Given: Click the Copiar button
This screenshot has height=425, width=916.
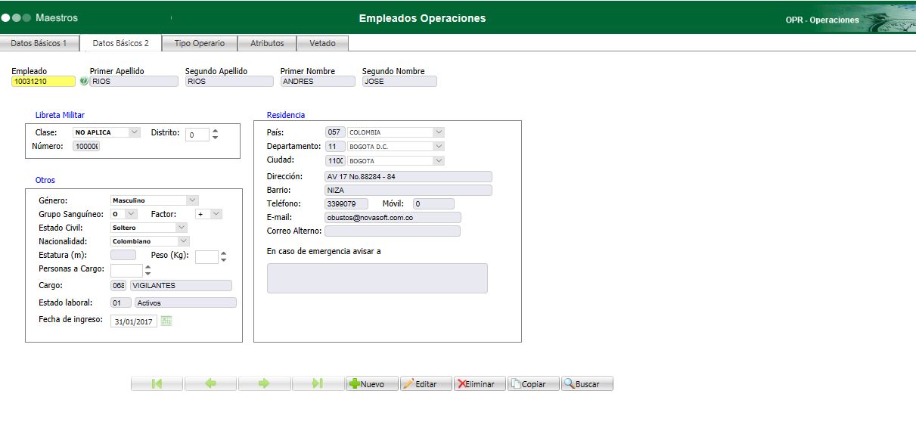Looking at the screenshot, I should (x=533, y=383).
